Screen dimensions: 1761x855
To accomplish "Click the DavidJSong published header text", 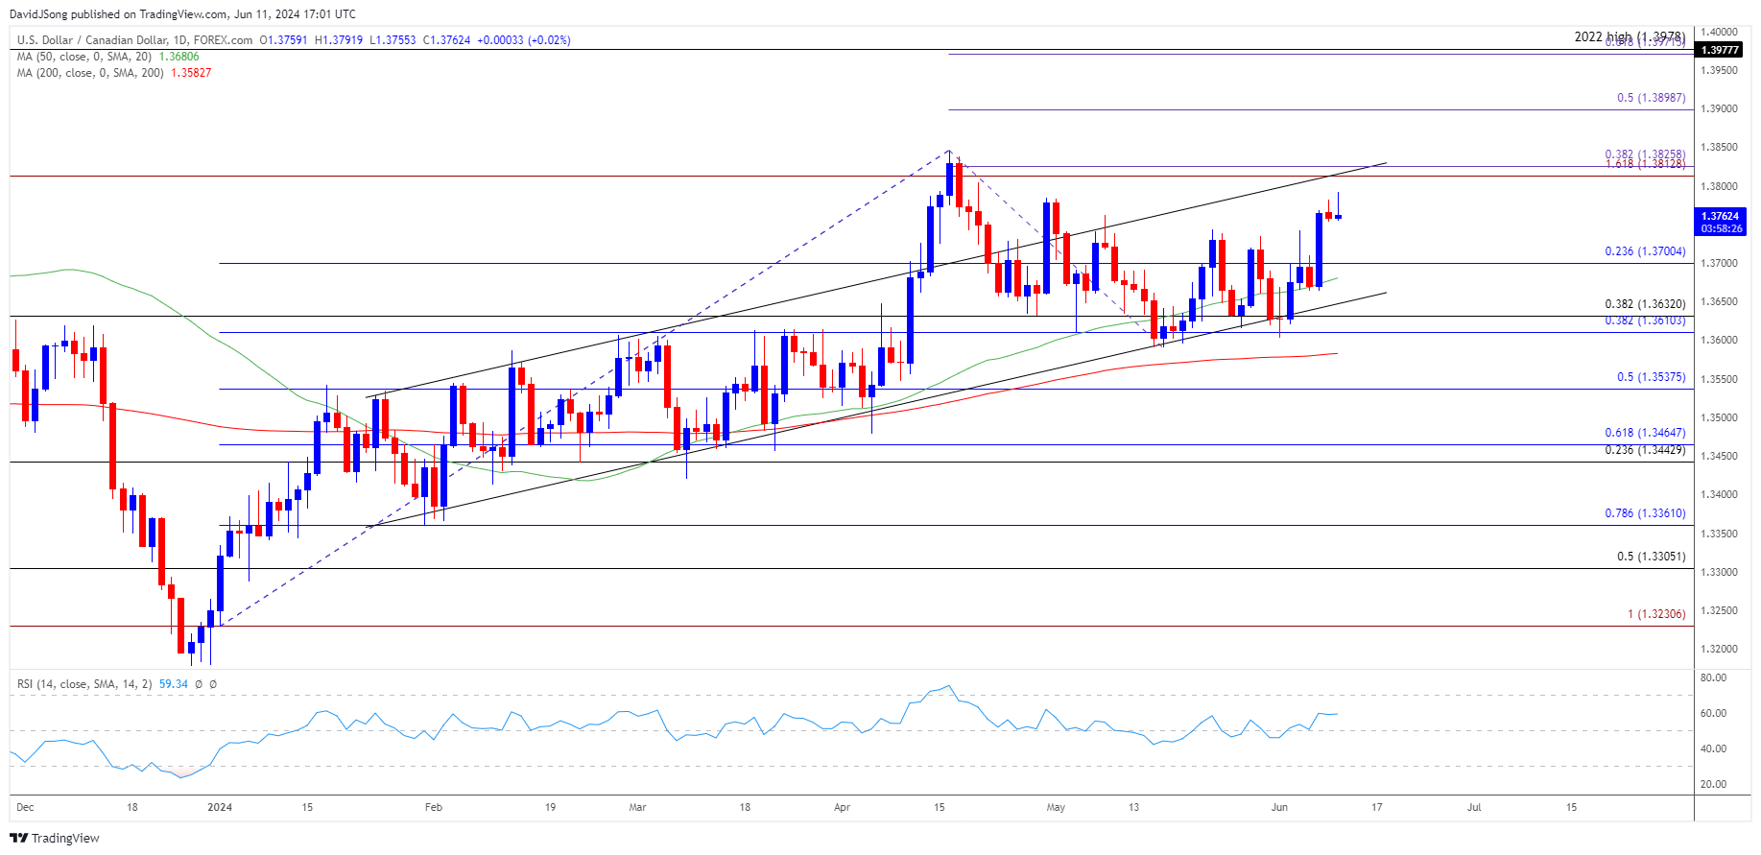I will click(x=182, y=14).
